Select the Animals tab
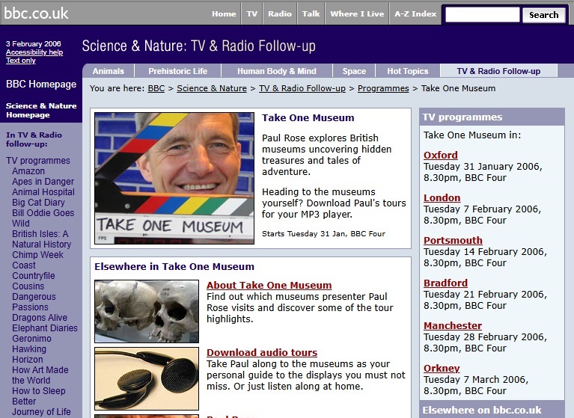The width and height of the screenshot is (574, 418). [109, 71]
